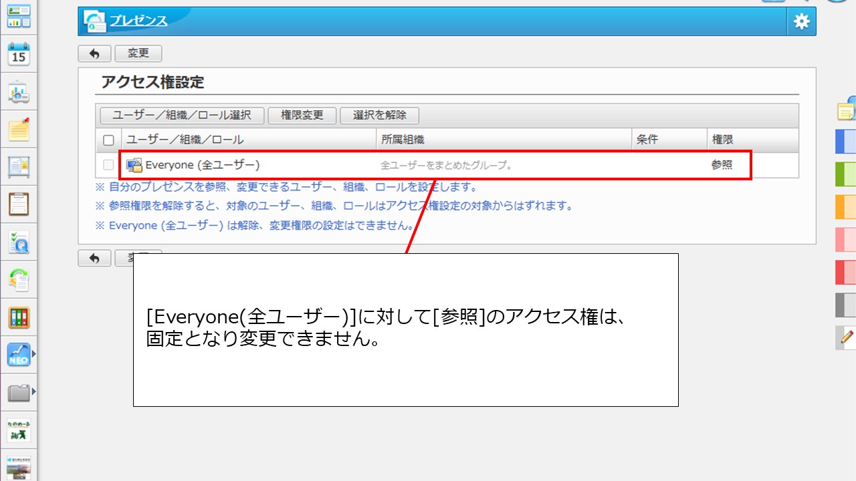Open the bulletin board sidebar icon
This screenshot has width=856, height=481.
point(19,167)
